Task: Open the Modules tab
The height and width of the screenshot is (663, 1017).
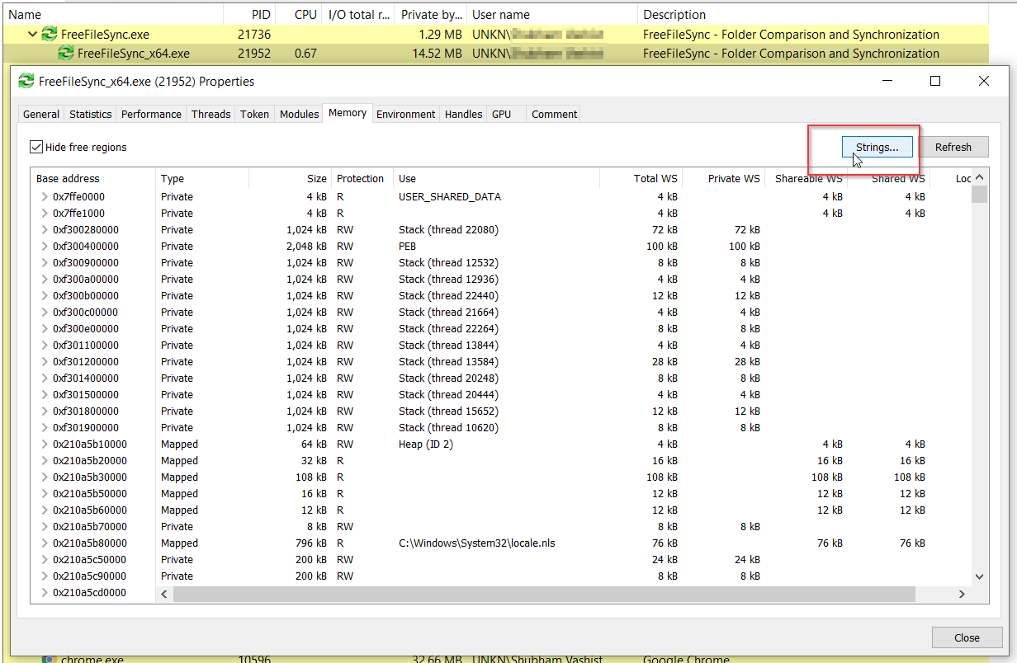Action: click(x=299, y=115)
